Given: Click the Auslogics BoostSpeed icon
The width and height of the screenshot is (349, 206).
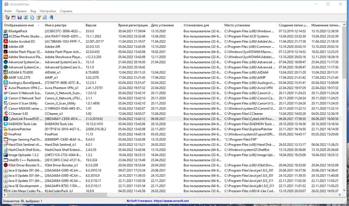Looking at the screenshot, I should point(6,83).
